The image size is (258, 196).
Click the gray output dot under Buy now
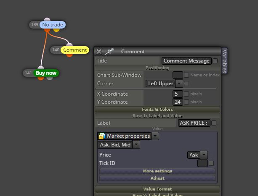(x=50, y=78)
